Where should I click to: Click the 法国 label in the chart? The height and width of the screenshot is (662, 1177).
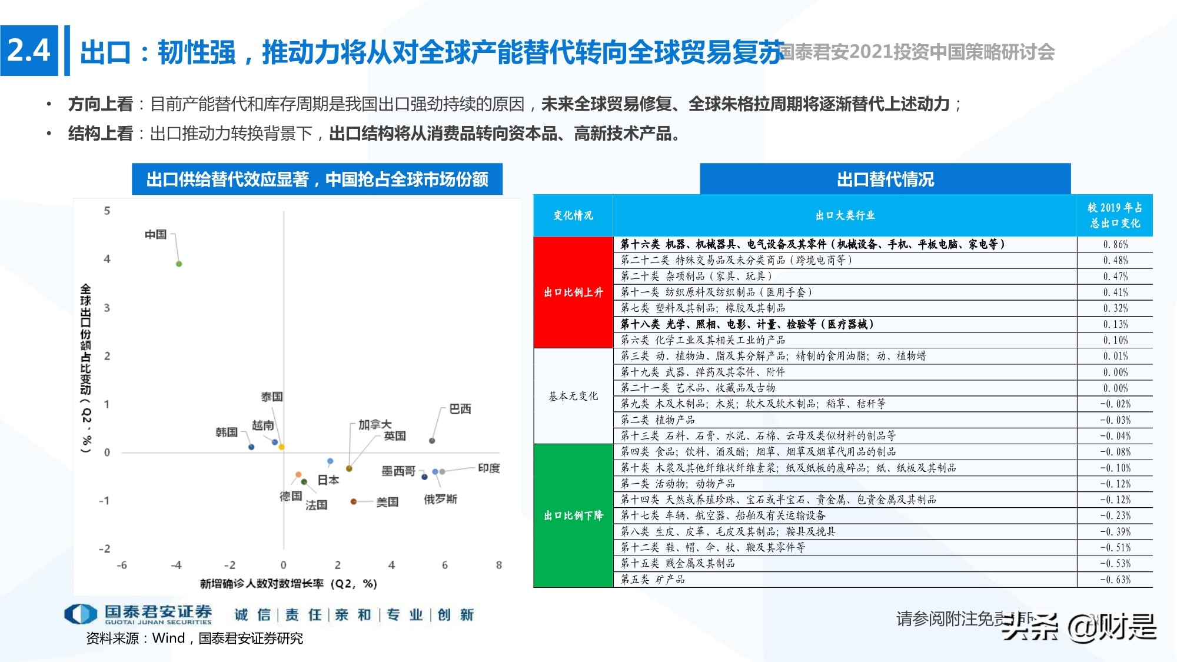(x=316, y=505)
